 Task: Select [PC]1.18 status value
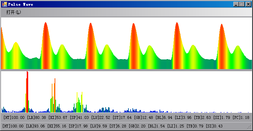(x=241, y=117)
